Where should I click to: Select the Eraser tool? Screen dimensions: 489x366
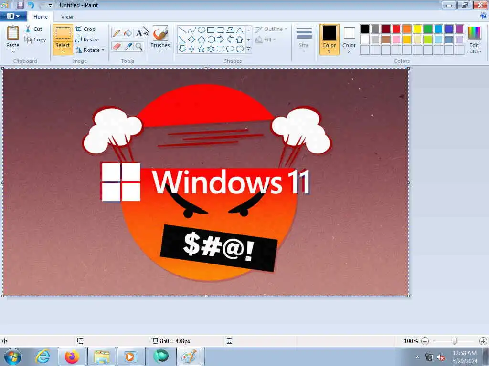117,47
